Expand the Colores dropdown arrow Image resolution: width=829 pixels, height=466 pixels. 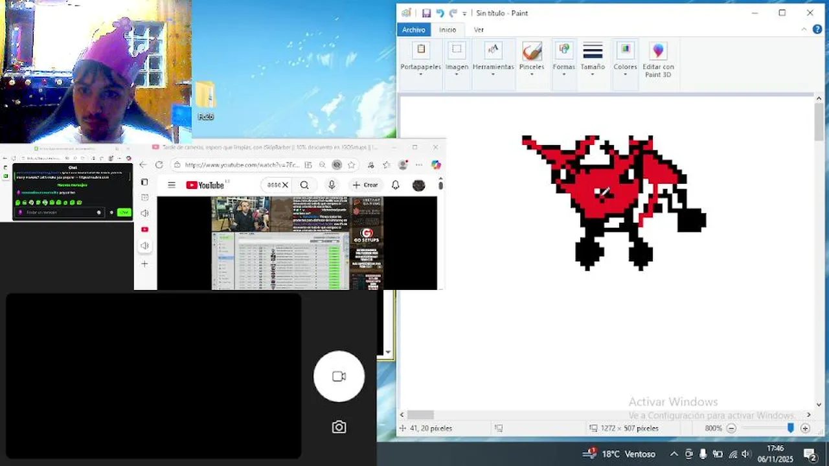tap(625, 74)
